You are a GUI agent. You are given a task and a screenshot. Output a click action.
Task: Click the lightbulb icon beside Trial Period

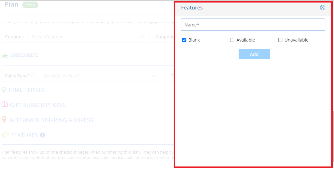(4, 90)
